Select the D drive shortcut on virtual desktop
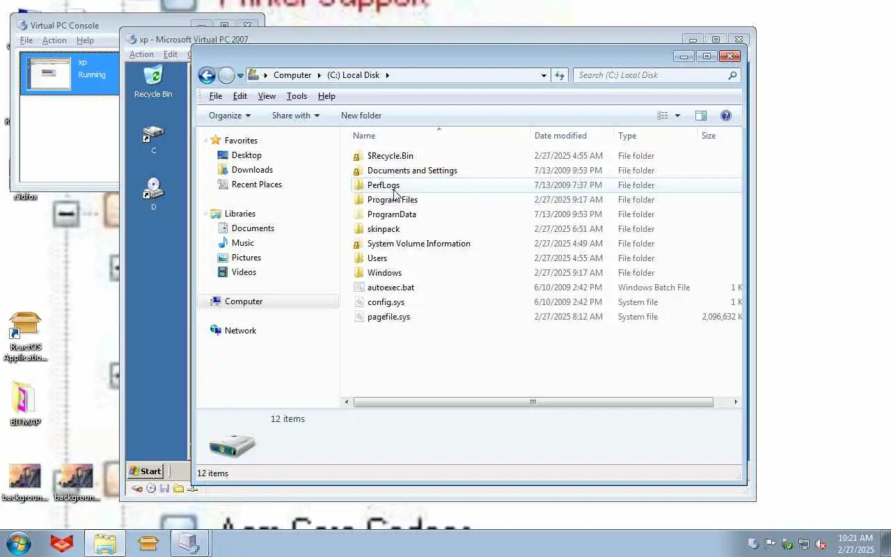The height and width of the screenshot is (557, 891). click(x=153, y=195)
